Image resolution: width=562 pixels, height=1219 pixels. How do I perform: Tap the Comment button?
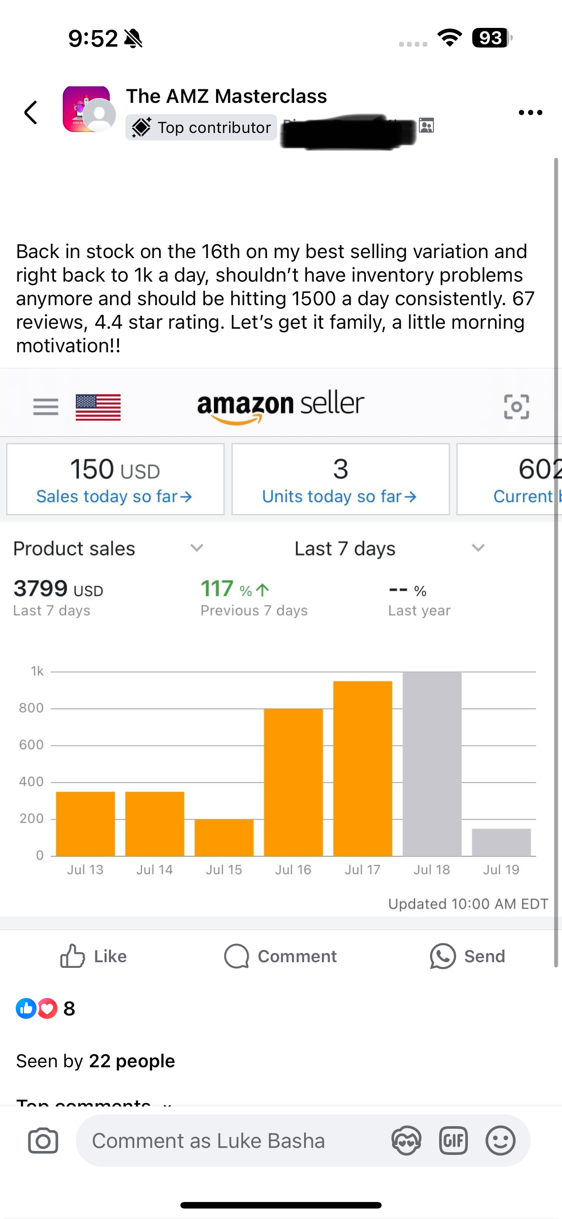pyautogui.click(x=281, y=957)
